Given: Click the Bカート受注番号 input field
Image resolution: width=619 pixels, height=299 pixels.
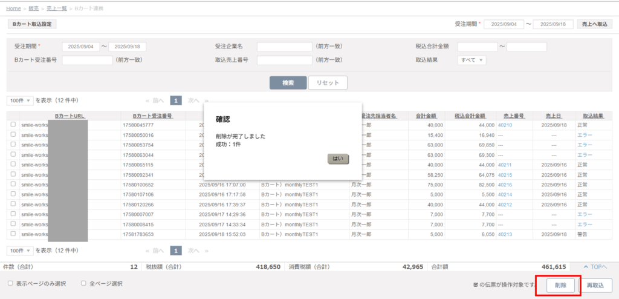Looking at the screenshot, I should [87, 60].
